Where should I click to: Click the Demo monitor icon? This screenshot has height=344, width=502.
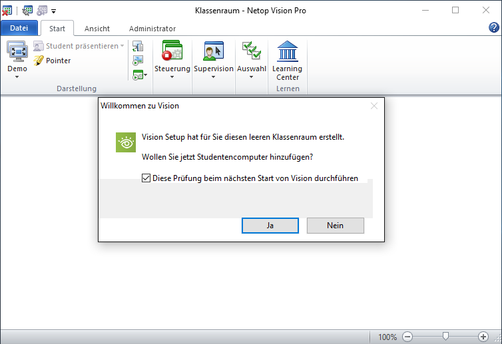(17, 52)
